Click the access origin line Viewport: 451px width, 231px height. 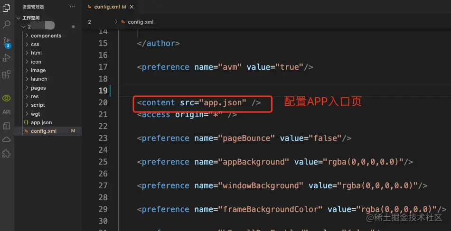point(187,115)
